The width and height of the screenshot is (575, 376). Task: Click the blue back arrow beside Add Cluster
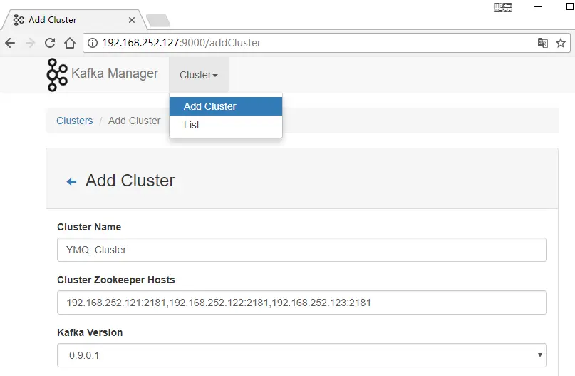coord(71,181)
